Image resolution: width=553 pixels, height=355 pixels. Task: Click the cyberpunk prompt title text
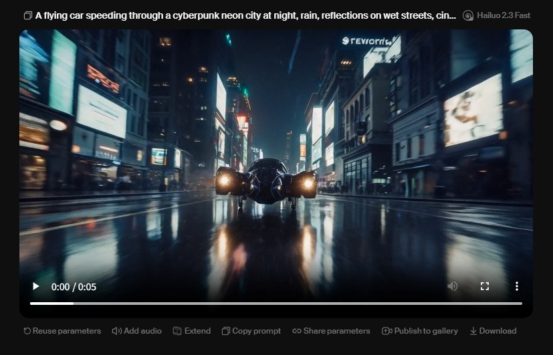tap(246, 15)
